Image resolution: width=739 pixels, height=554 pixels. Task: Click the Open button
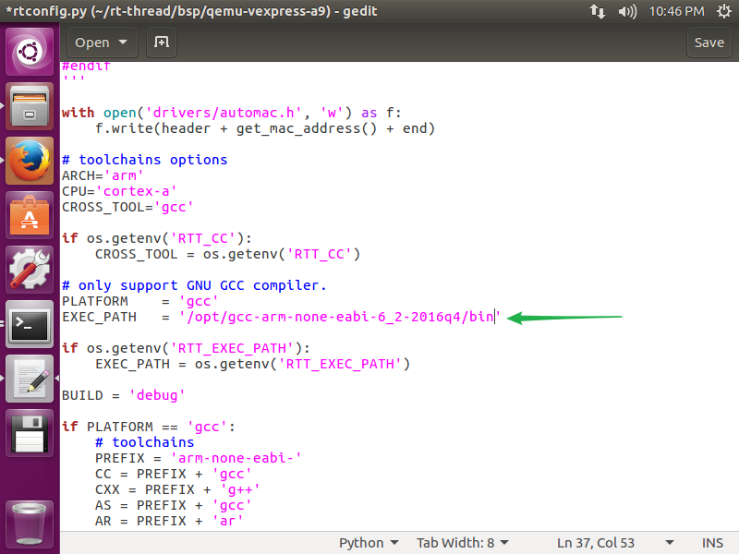(x=91, y=42)
